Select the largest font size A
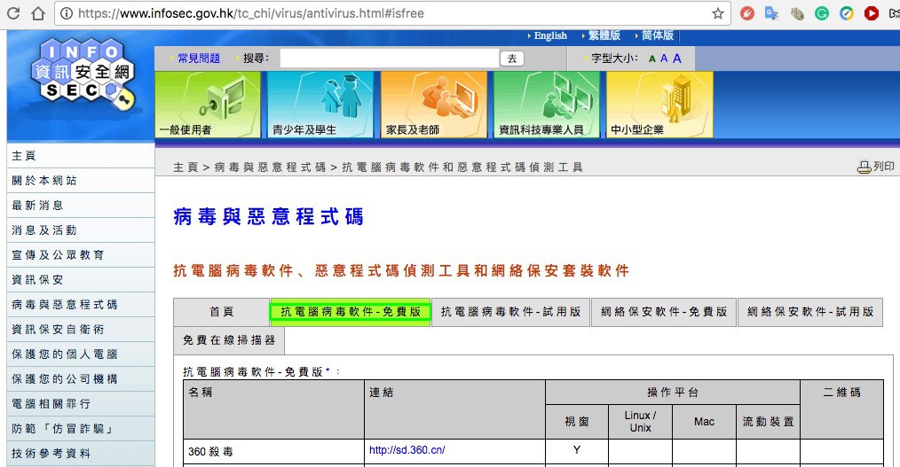 677,58
